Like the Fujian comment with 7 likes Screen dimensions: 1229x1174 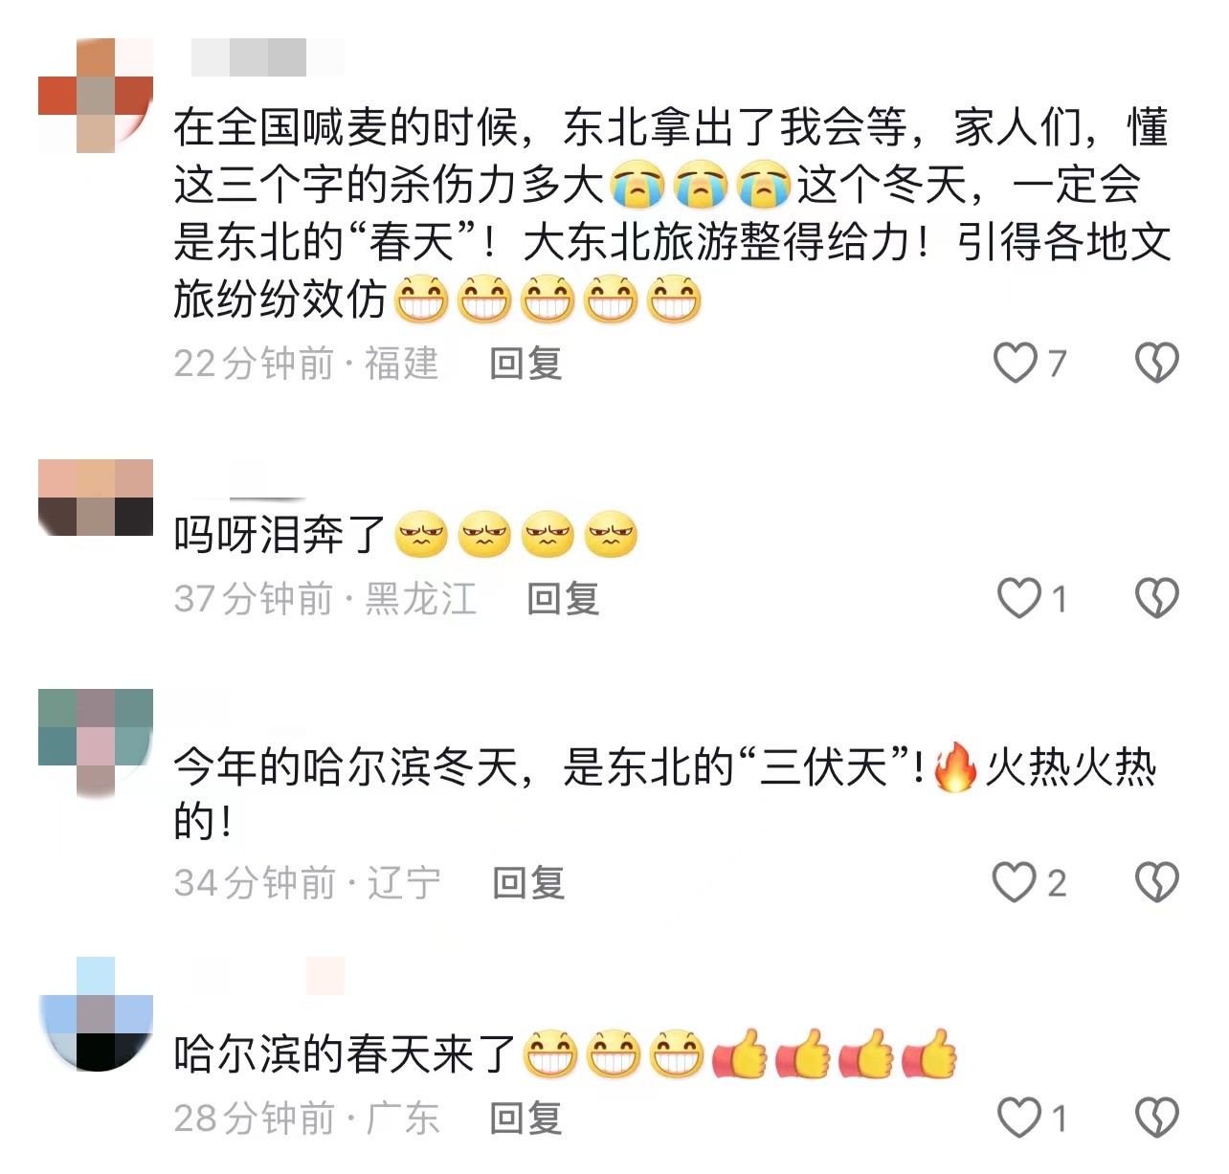1016,363
